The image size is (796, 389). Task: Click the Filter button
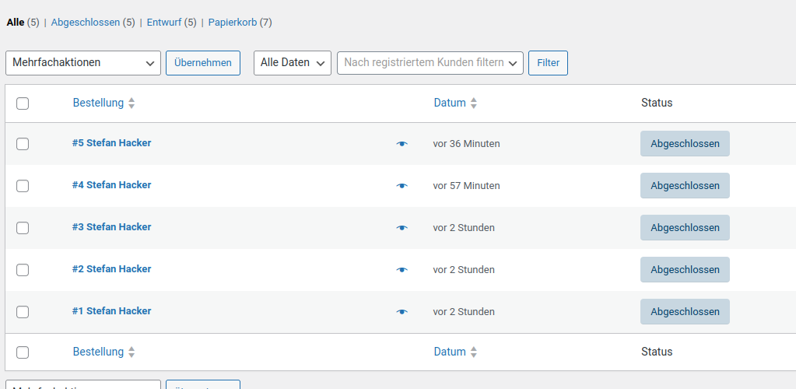click(x=548, y=63)
